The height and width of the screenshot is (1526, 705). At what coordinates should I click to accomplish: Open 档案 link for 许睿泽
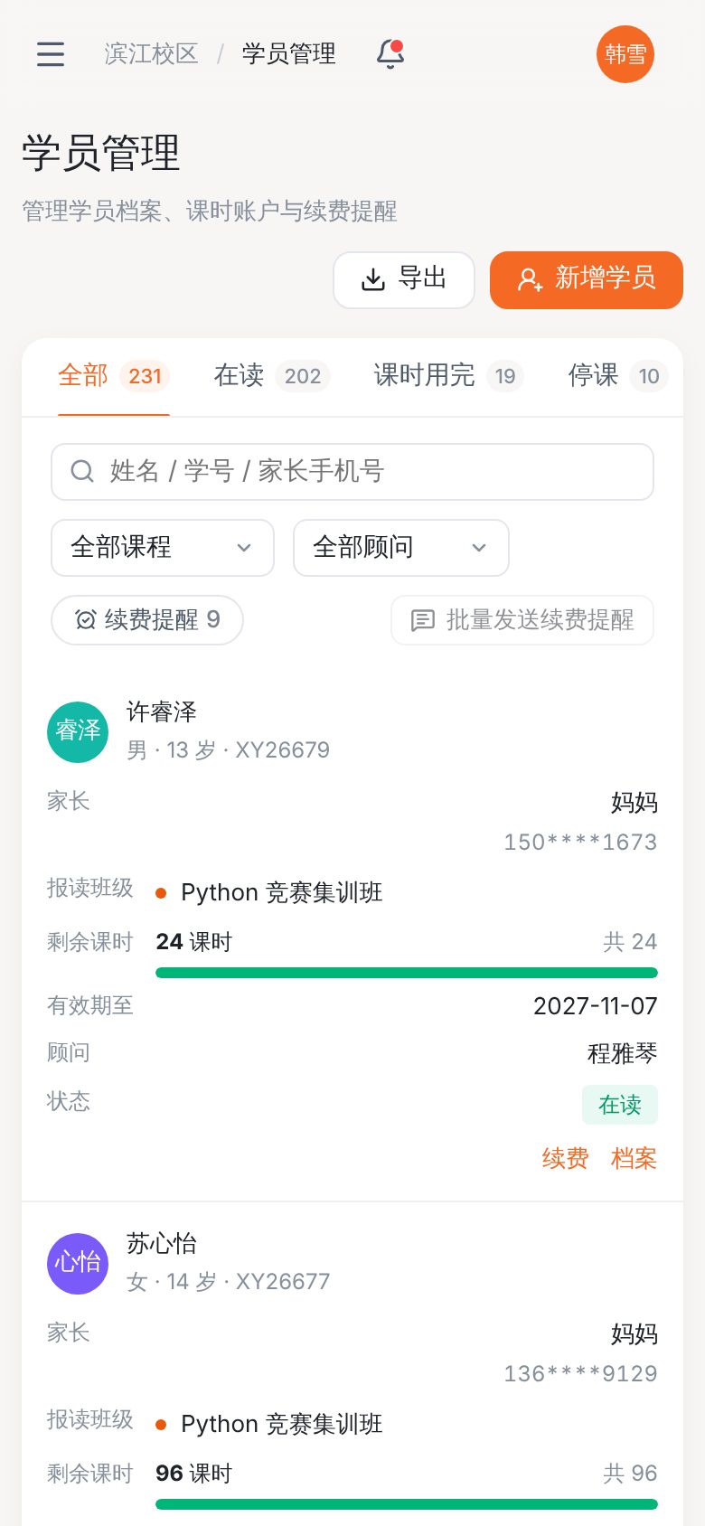(x=634, y=1158)
